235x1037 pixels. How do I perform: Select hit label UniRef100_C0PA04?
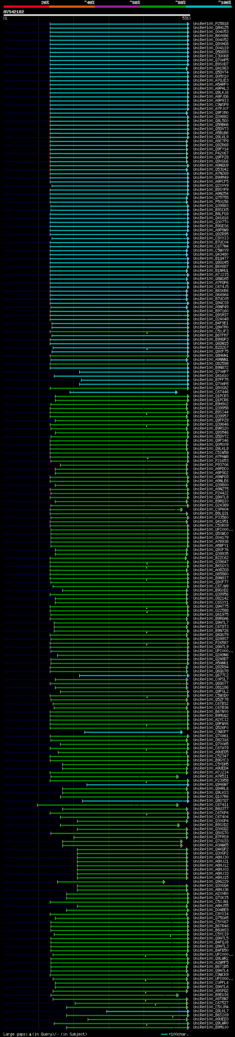[211, 509]
